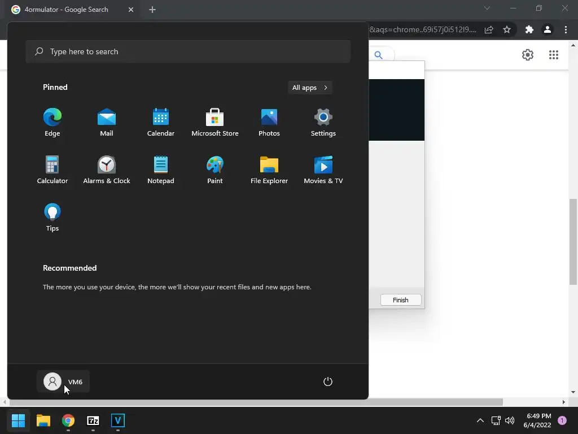This screenshot has height=434, width=578.
Task: Open the Google apps grid
Action: 554,55
